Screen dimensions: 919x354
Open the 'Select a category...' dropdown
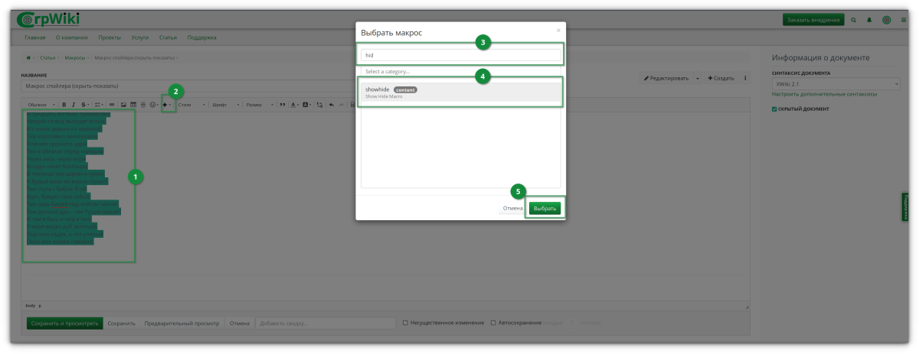pyautogui.click(x=460, y=71)
